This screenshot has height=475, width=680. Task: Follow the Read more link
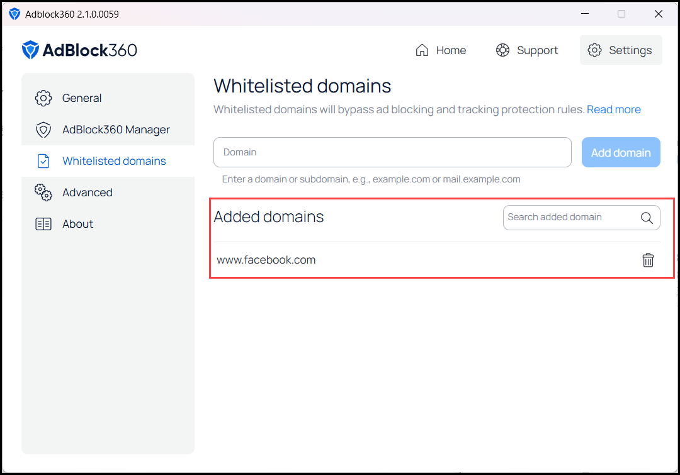click(614, 109)
